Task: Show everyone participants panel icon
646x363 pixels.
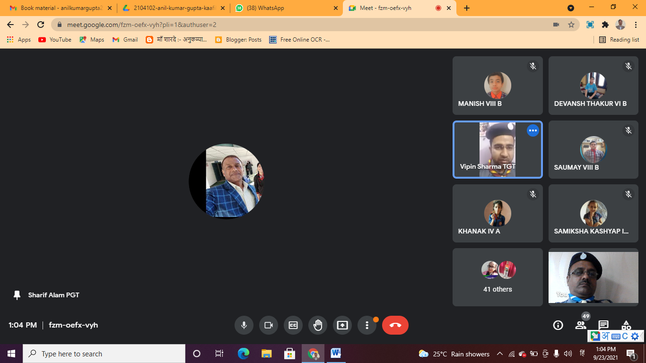Action: click(581, 325)
